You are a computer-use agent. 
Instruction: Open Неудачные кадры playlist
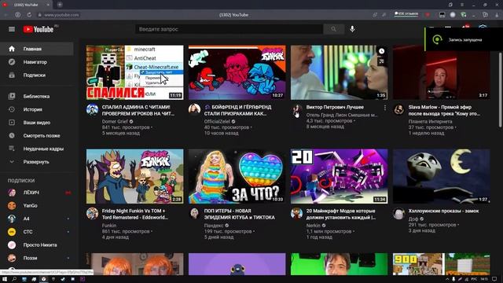pos(37,149)
